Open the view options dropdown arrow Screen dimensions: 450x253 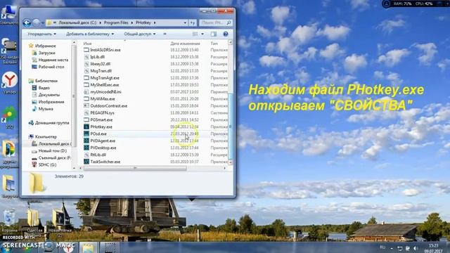pyautogui.click(x=202, y=34)
